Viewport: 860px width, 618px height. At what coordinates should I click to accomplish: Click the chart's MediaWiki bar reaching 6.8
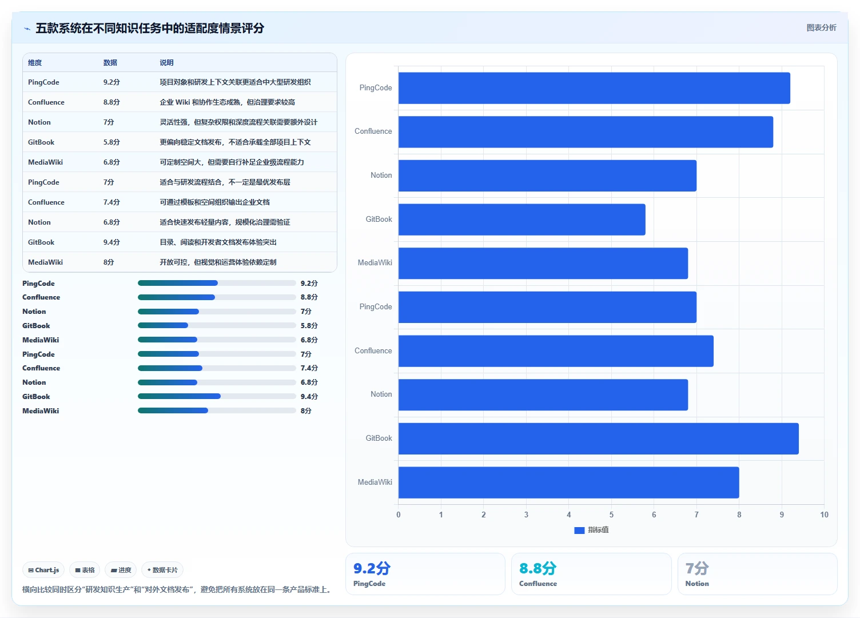coord(543,264)
